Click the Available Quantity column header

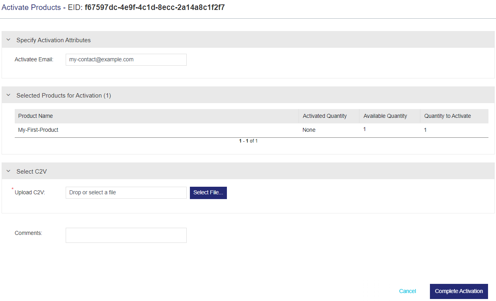click(389, 116)
